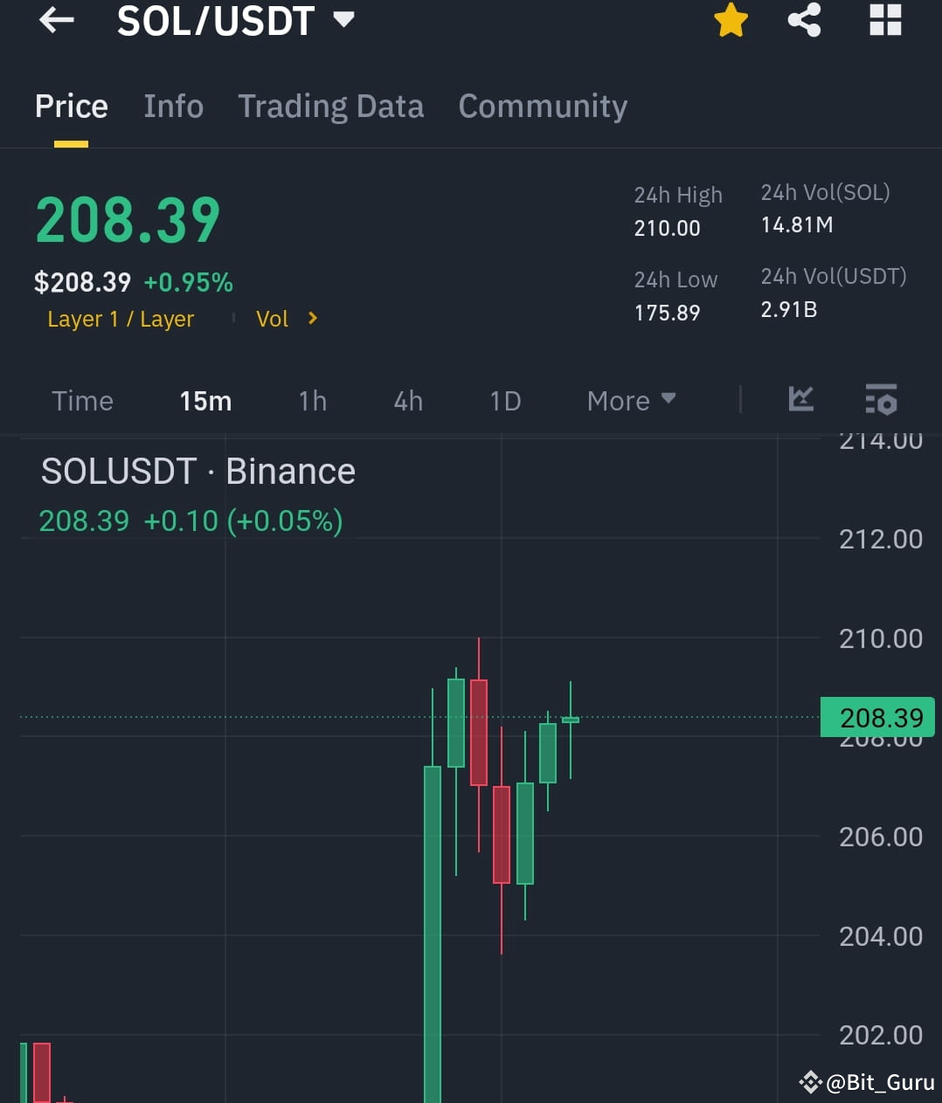Open the grid layout view
942x1103 pixels.
coord(884,21)
